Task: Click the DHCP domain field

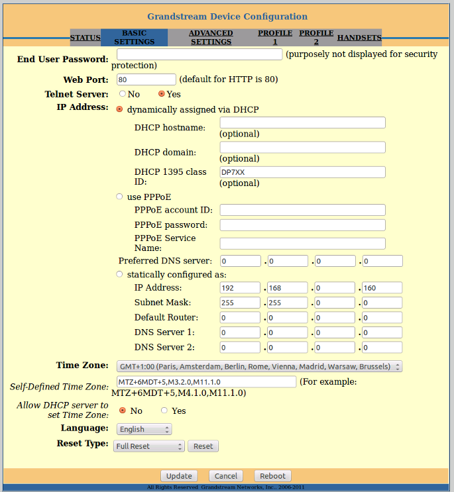Action: point(303,147)
